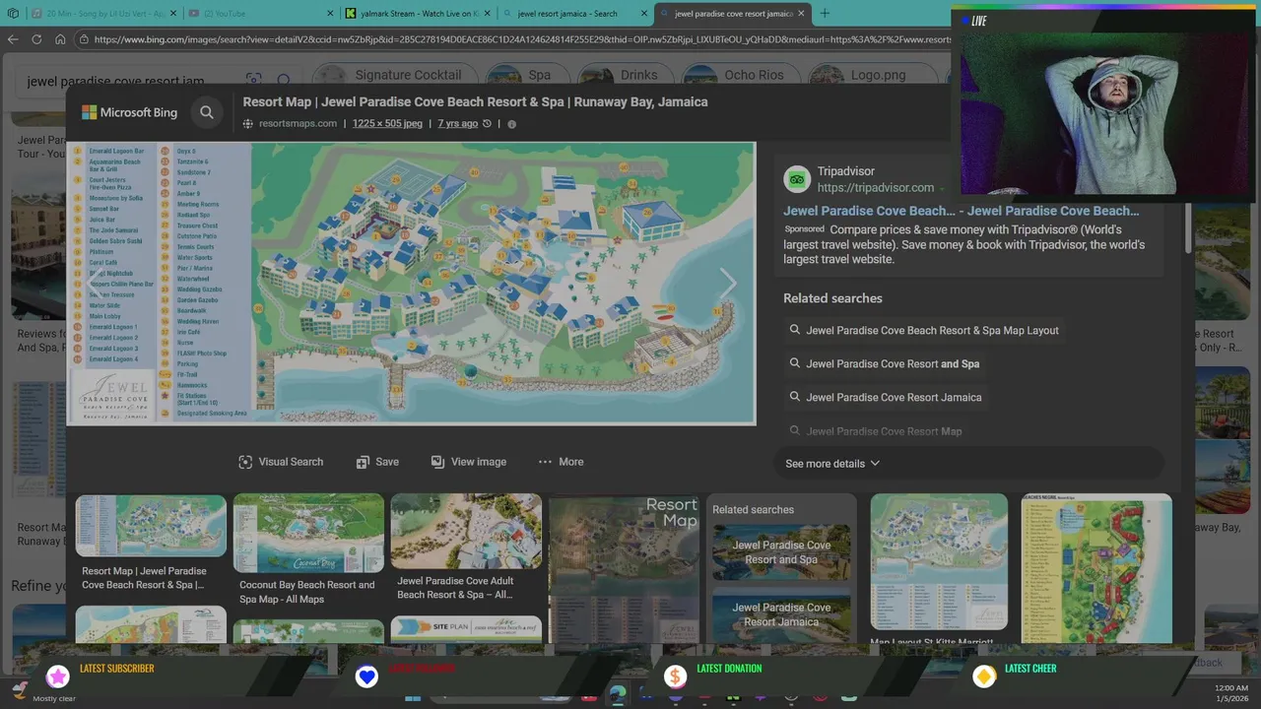This screenshot has height=709, width=1261.
Task: Show the next image with the right arrow
Action: (x=728, y=284)
